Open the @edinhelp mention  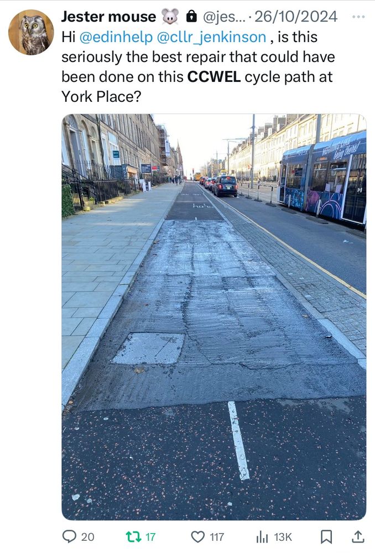(x=116, y=37)
